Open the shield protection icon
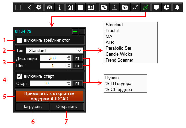The height and width of the screenshot is (128, 186). coord(156,7)
